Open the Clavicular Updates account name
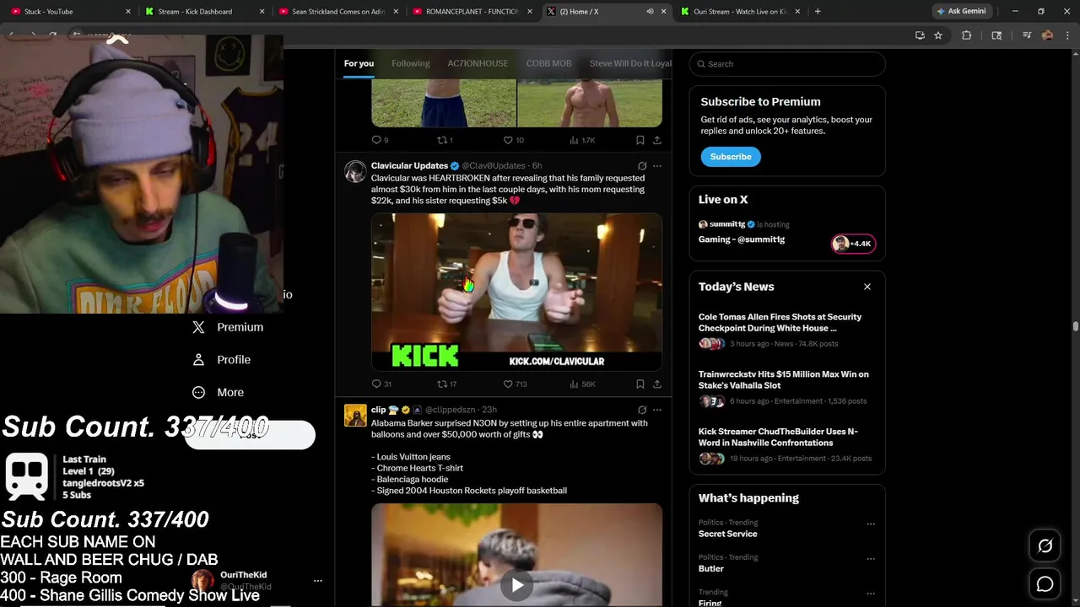 (x=409, y=166)
